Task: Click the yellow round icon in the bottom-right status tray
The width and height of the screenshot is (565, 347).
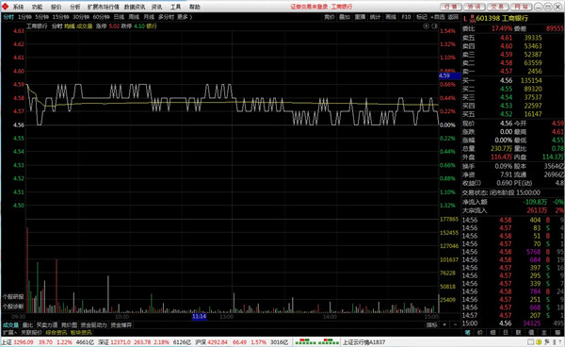Action: tap(539, 341)
